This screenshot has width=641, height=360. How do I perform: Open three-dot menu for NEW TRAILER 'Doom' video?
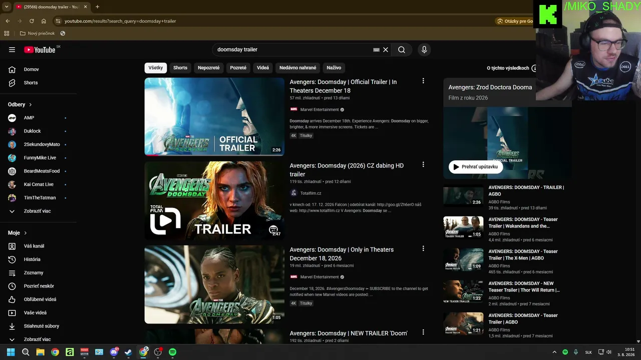click(423, 332)
